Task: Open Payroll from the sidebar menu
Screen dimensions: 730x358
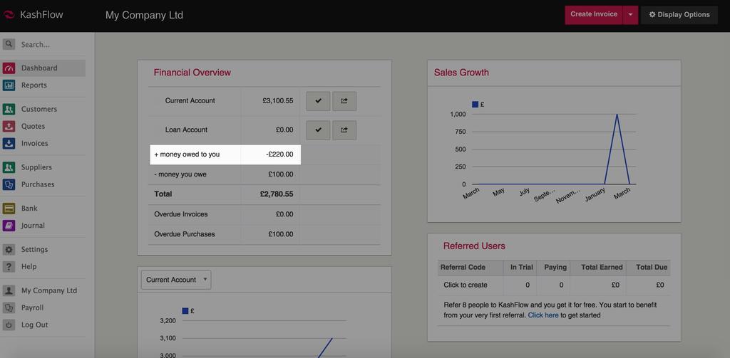Action: [x=32, y=308]
